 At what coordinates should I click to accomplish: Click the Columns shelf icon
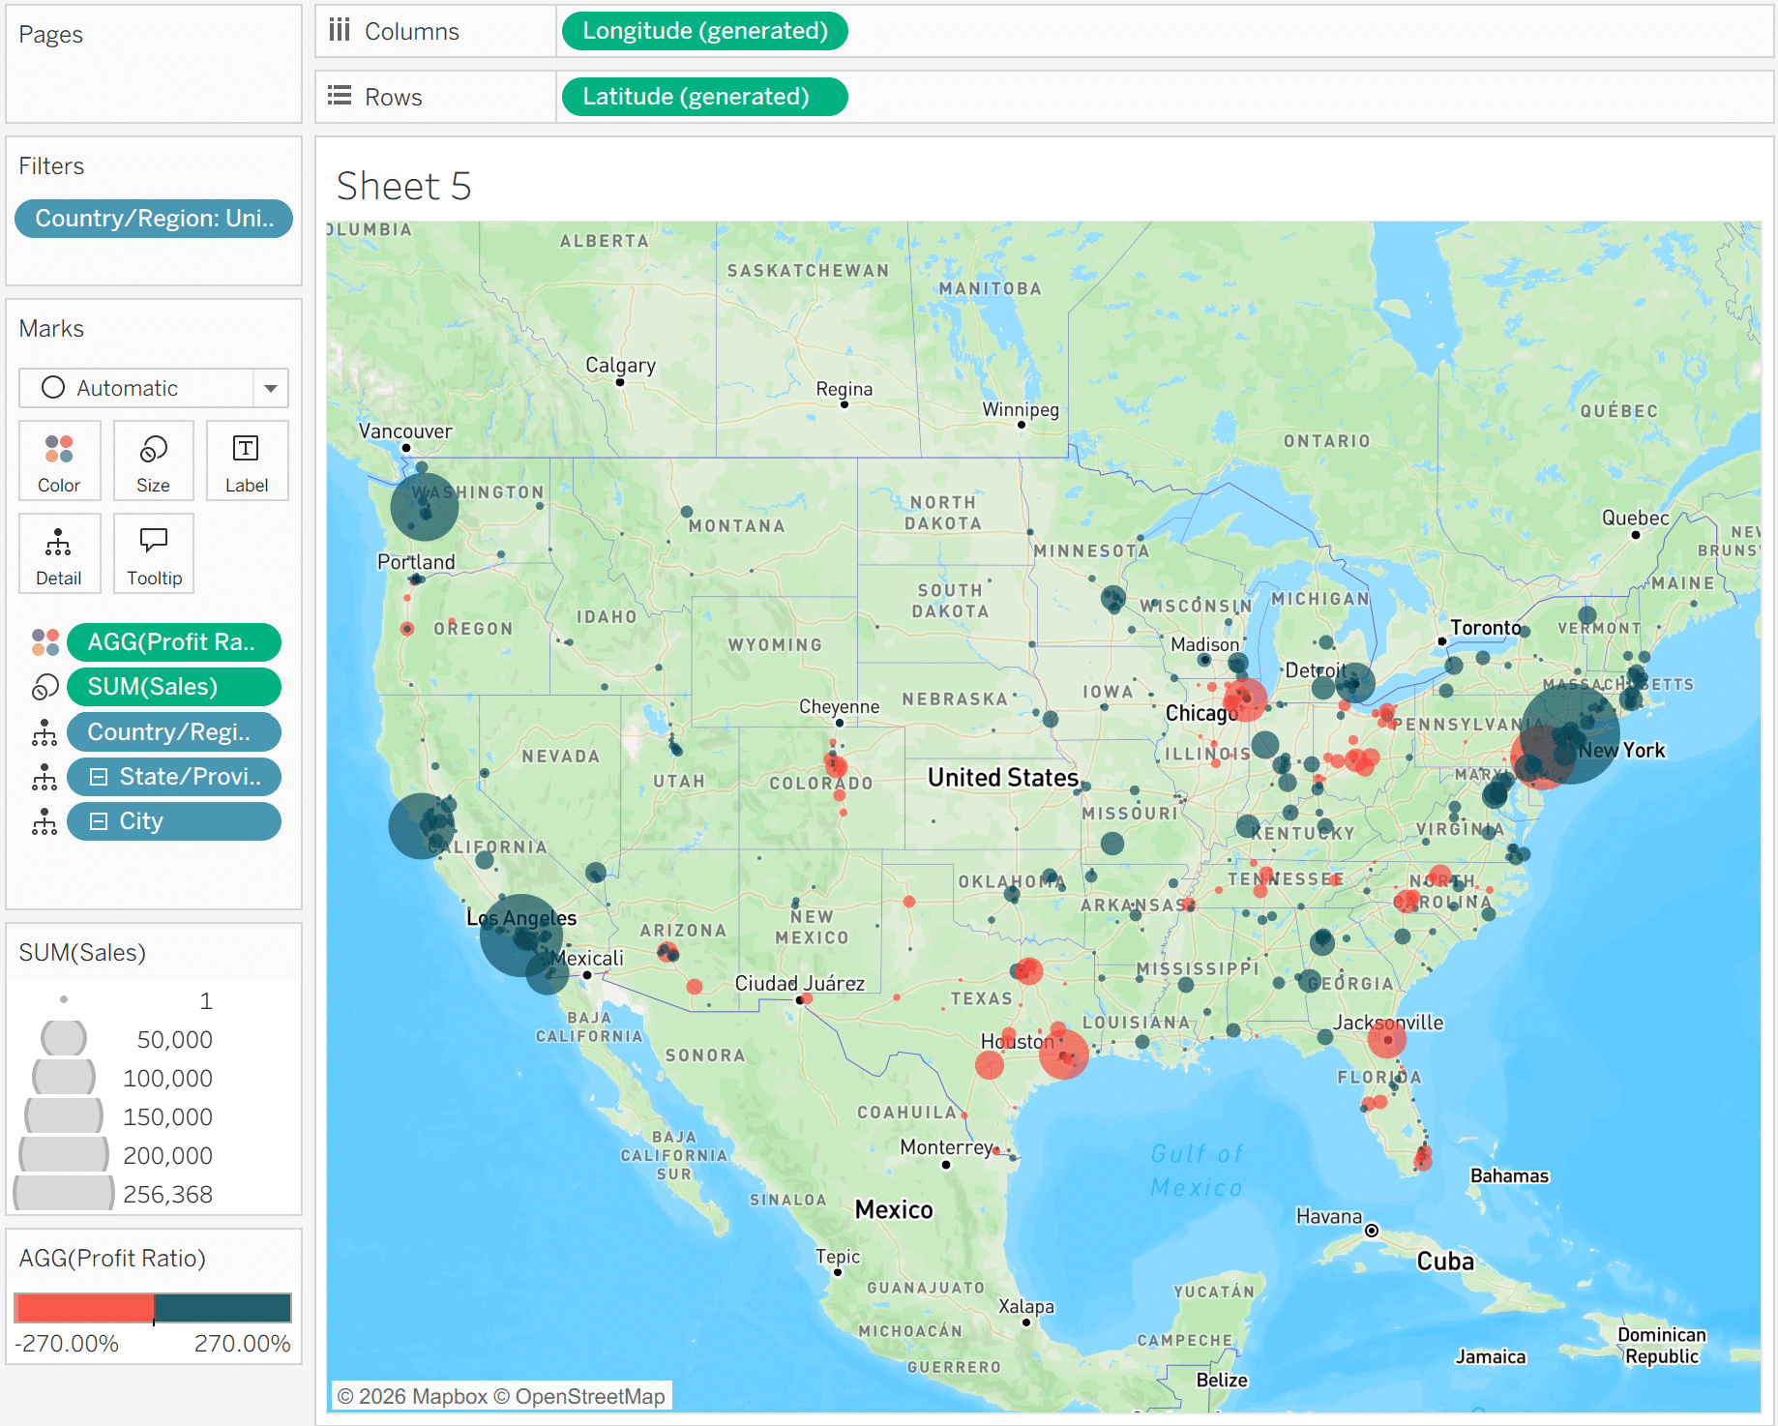point(340,31)
